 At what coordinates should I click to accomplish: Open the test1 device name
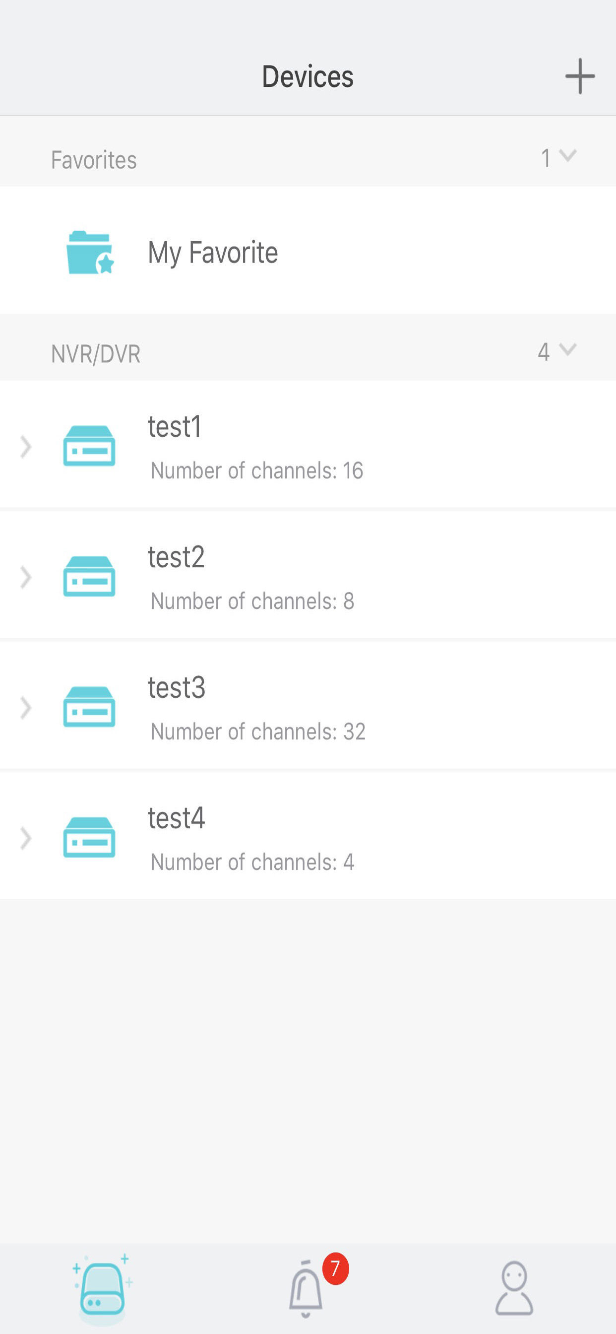coord(175,427)
